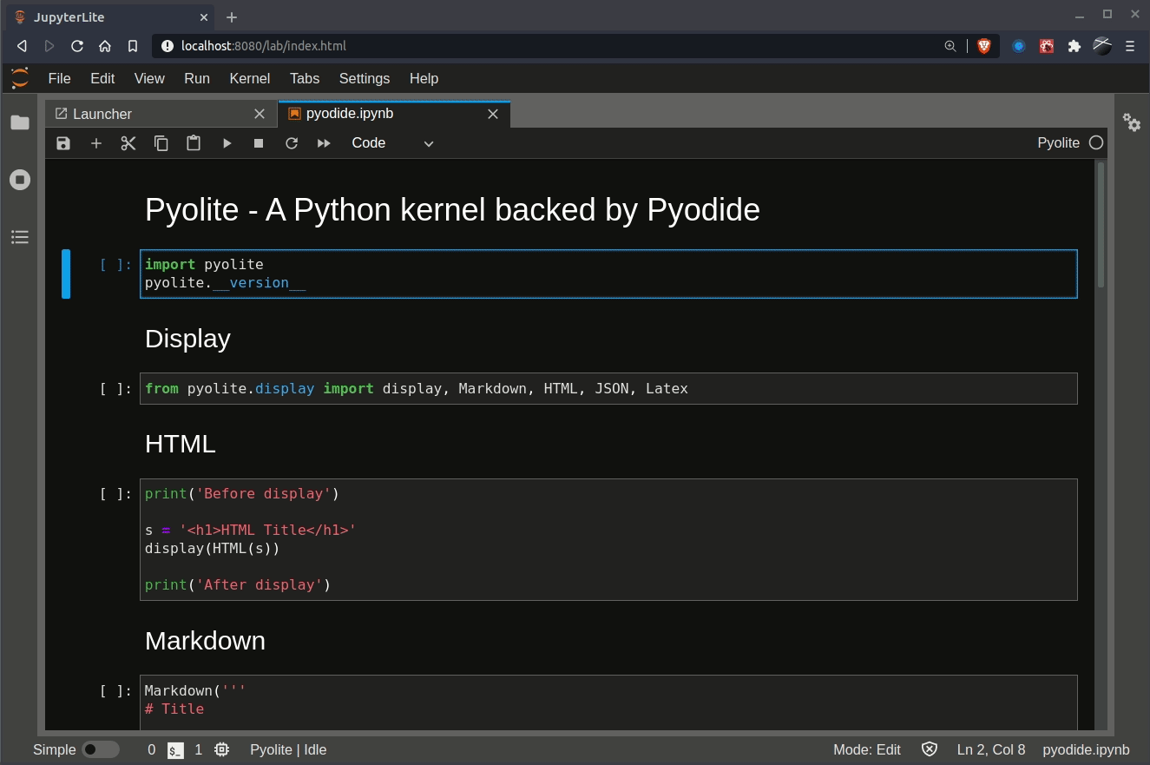Go to the browser home page

(x=105, y=46)
